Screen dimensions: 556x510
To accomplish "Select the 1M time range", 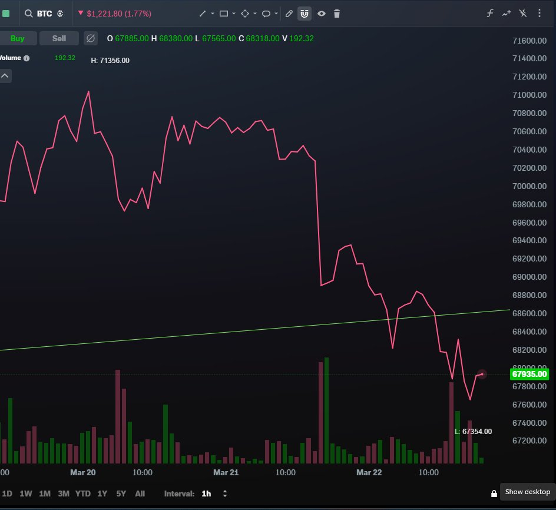I will pos(45,494).
